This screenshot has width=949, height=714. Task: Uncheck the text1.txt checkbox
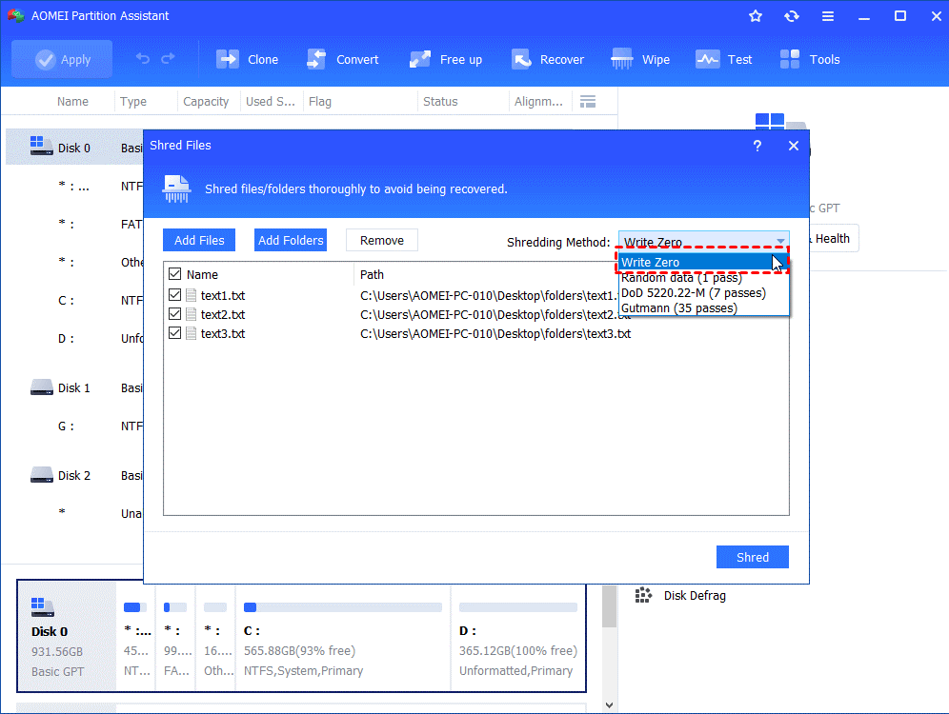(x=174, y=295)
